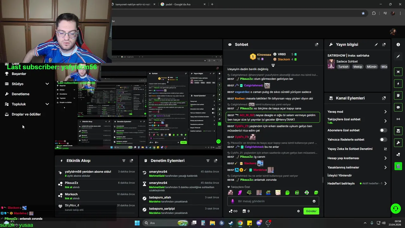Expand the Topluluk sidebar section
This screenshot has width=405, height=228.
click(47, 104)
